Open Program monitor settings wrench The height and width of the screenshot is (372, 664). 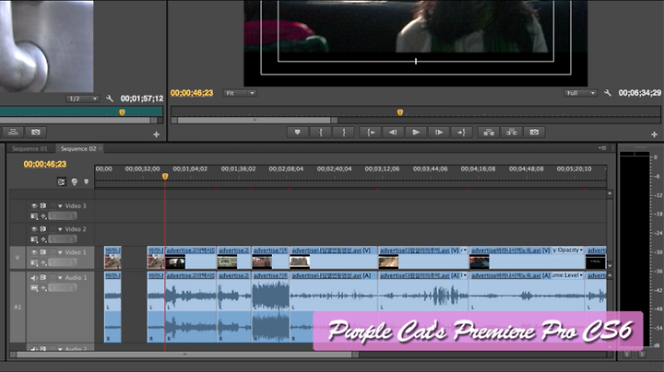click(608, 93)
